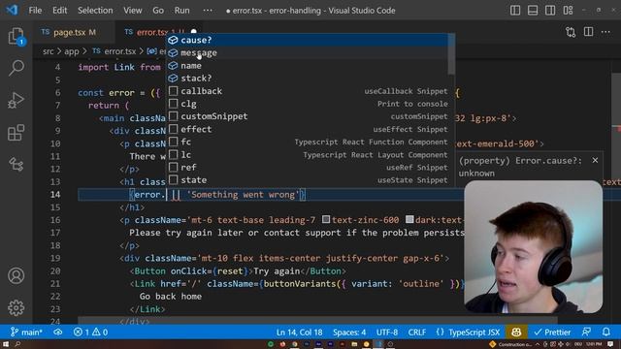Pick the 'lc' layout component snippet

coord(307,155)
